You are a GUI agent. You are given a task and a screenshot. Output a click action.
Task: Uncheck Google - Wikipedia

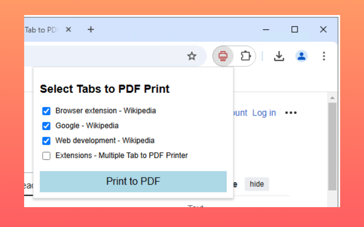point(46,126)
